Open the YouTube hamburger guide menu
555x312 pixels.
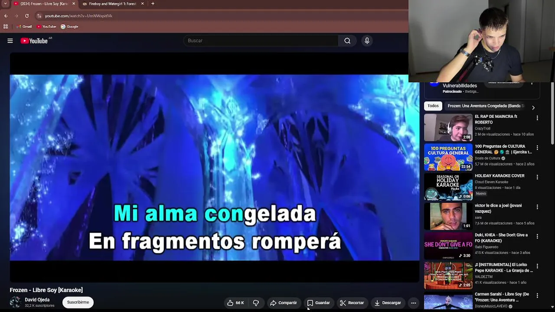pos(10,41)
